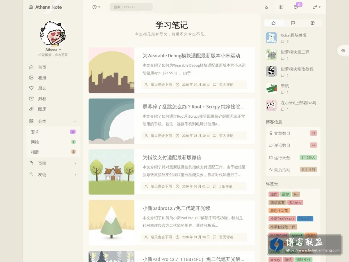The height and width of the screenshot is (262, 349).
Task: Open the comments icon with 新 badge
Action: click(x=296, y=7)
